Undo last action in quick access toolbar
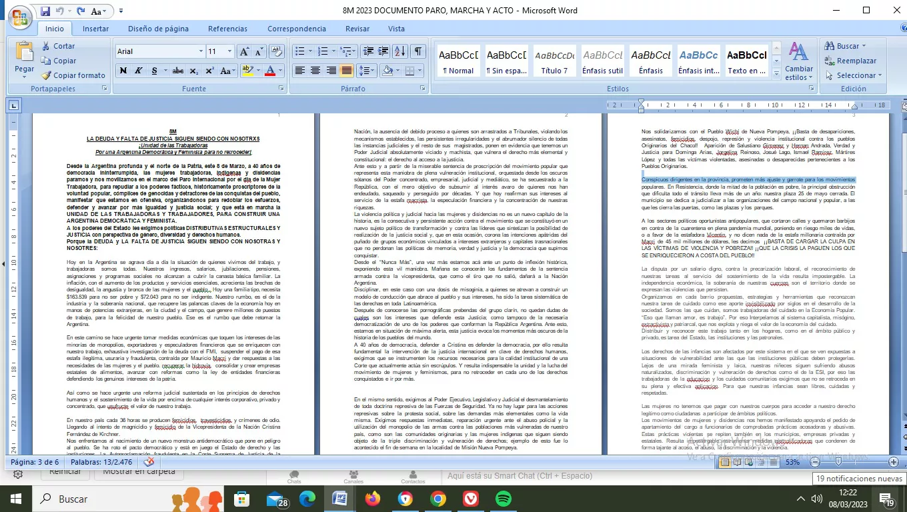This screenshot has height=512, width=907. pyautogui.click(x=61, y=11)
